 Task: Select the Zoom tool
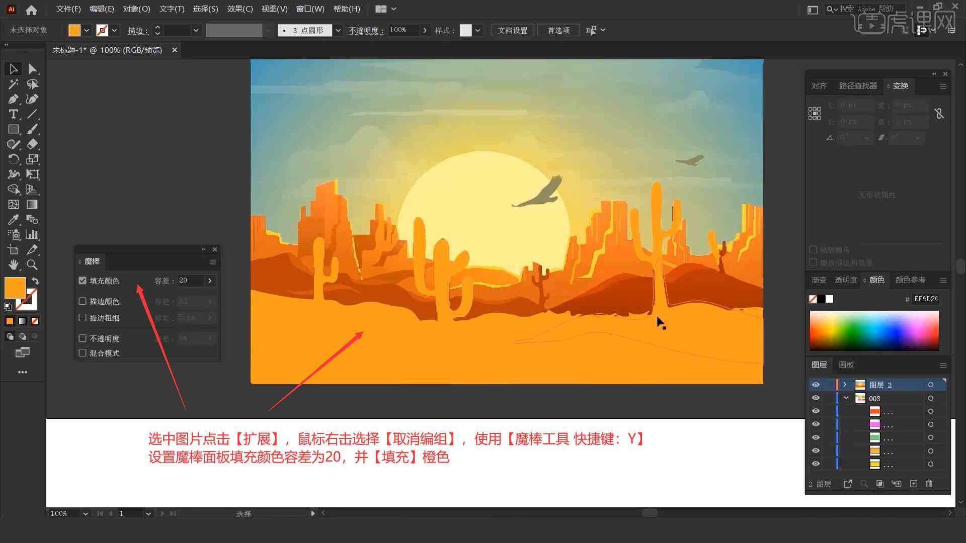32,265
